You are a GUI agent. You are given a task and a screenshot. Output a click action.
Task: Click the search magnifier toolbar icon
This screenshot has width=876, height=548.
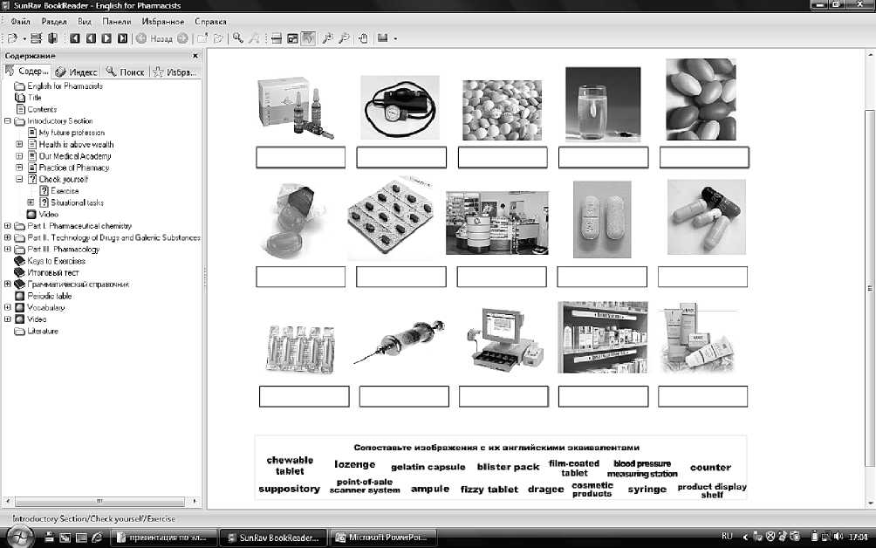point(238,38)
